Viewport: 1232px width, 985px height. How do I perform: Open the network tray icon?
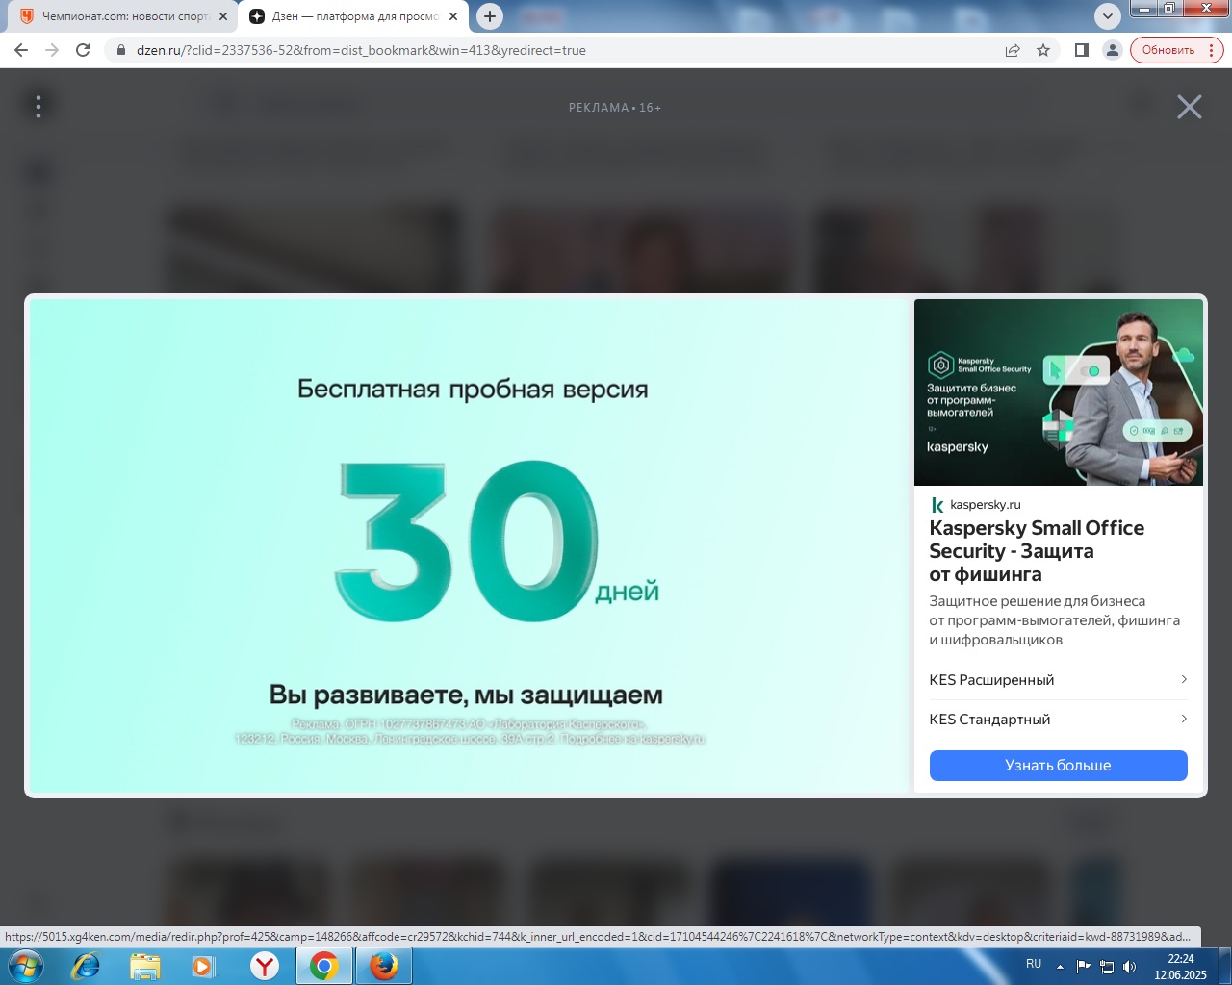1107,967
